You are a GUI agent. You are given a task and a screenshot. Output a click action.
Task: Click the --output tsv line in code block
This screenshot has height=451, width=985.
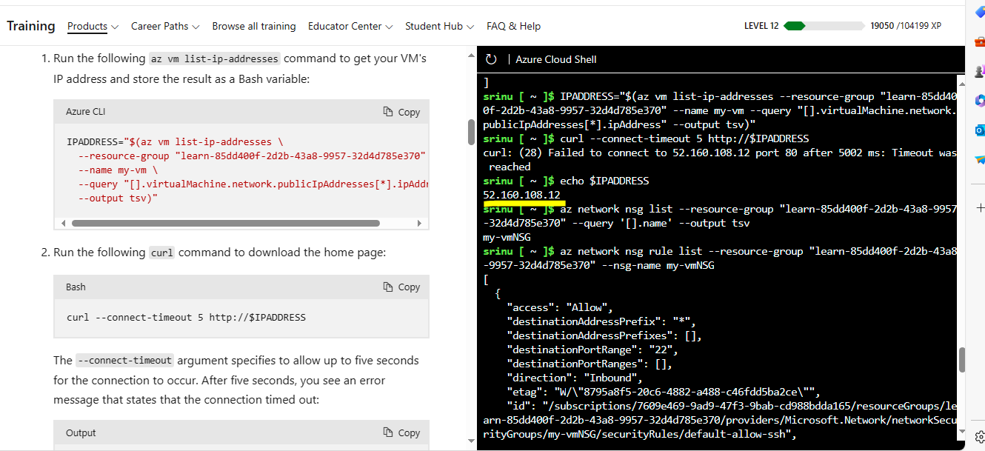tap(118, 198)
